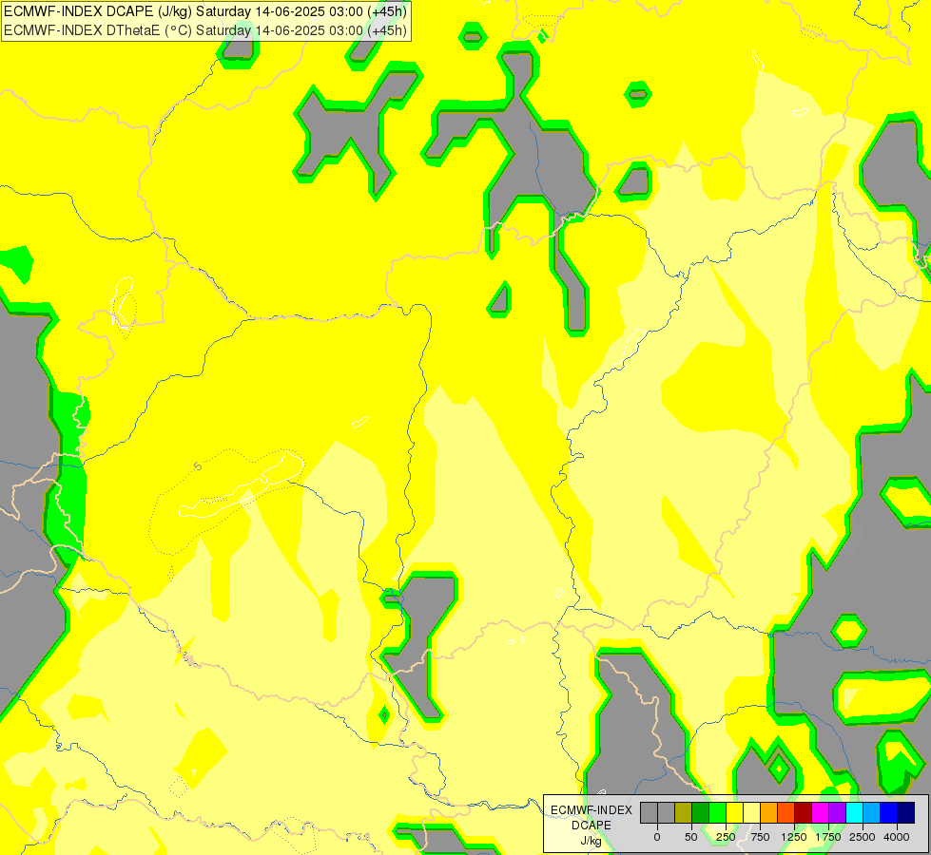931x855 pixels.
Task: Click the legend value 1250
Action: [x=794, y=837]
